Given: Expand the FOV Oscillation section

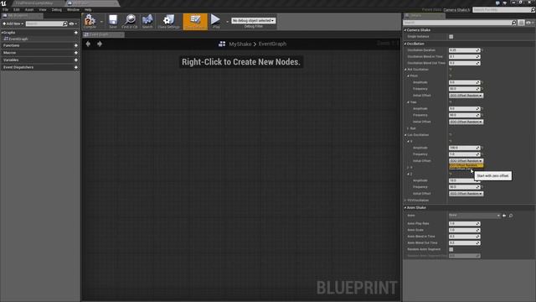Looking at the screenshot, I should [x=405, y=200].
